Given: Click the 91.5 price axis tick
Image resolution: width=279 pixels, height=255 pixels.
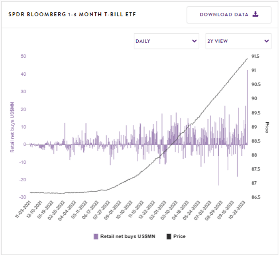Looking at the screenshot, I should (255, 57).
